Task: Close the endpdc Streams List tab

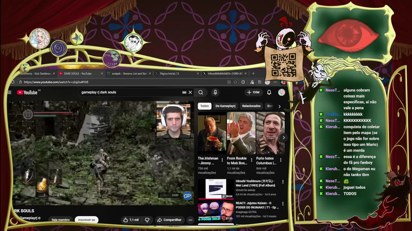Action: (150, 73)
